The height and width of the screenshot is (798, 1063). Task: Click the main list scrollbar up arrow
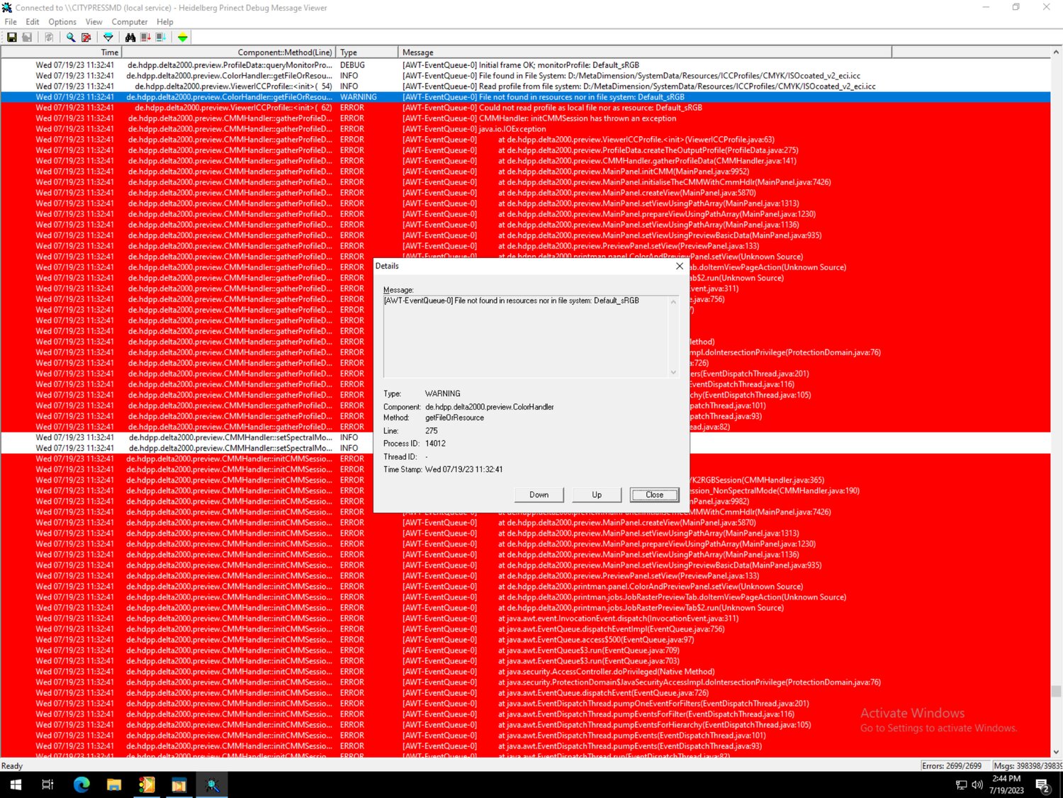click(x=1057, y=52)
